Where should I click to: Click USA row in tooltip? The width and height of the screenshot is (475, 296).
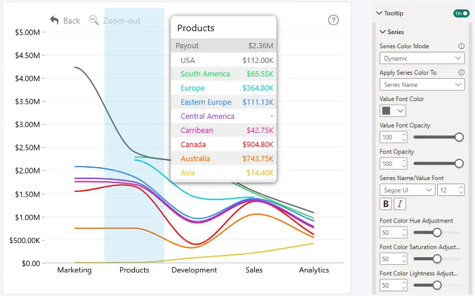pyautogui.click(x=224, y=60)
